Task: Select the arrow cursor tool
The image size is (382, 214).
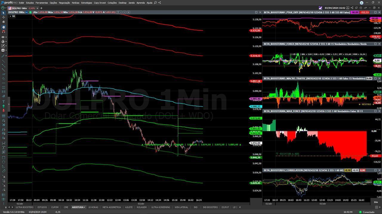Action: click(x=3, y=13)
